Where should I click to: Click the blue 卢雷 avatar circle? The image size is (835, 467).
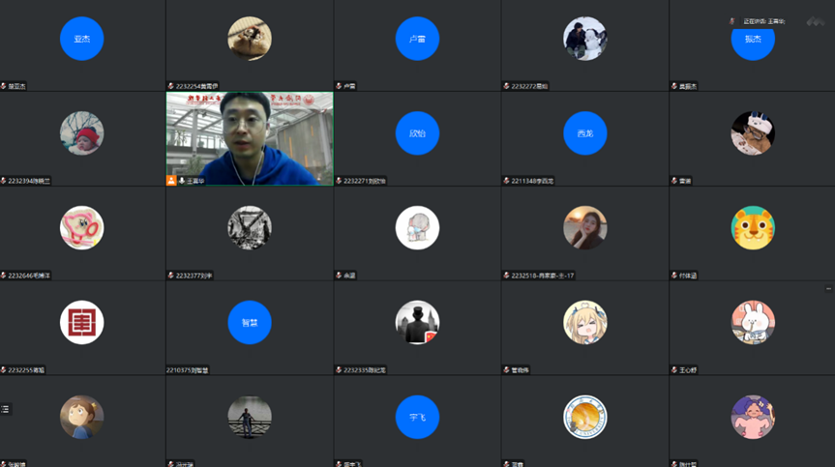coord(417,39)
